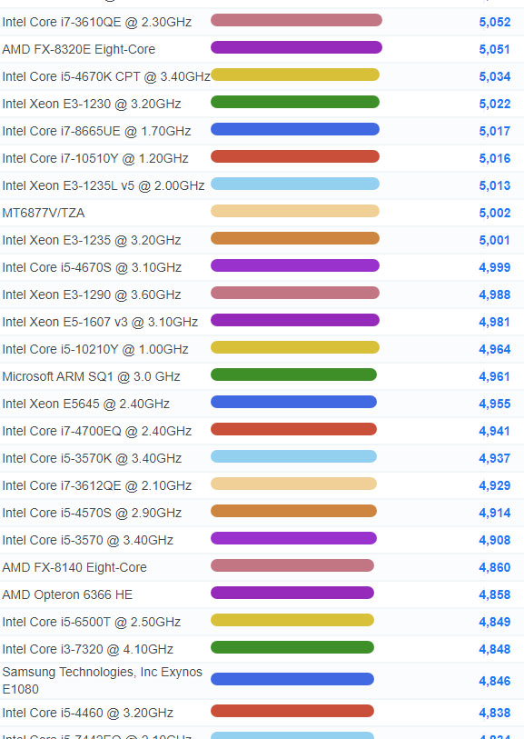The height and width of the screenshot is (739, 524).
Task: Select Intel Core i7-4700EQ @ 2.40GHz
Action: pos(97,431)
